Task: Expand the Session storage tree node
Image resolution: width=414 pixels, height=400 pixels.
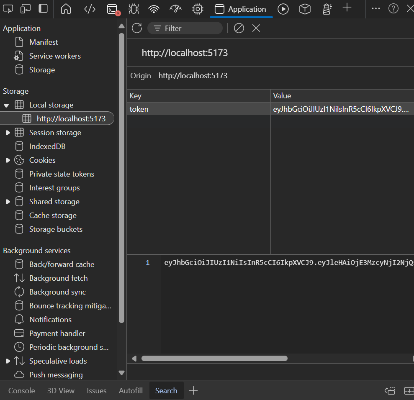Action: point(8,133)
